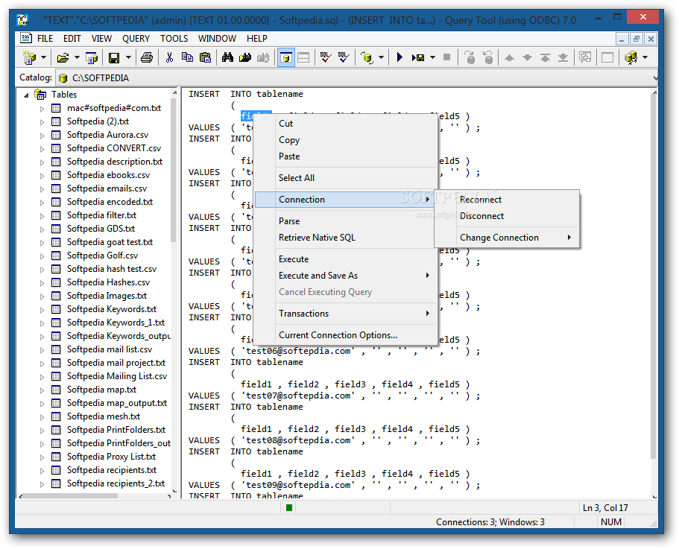
Task: Open the TOOLS menu
Action: click(x=174, y=39)
